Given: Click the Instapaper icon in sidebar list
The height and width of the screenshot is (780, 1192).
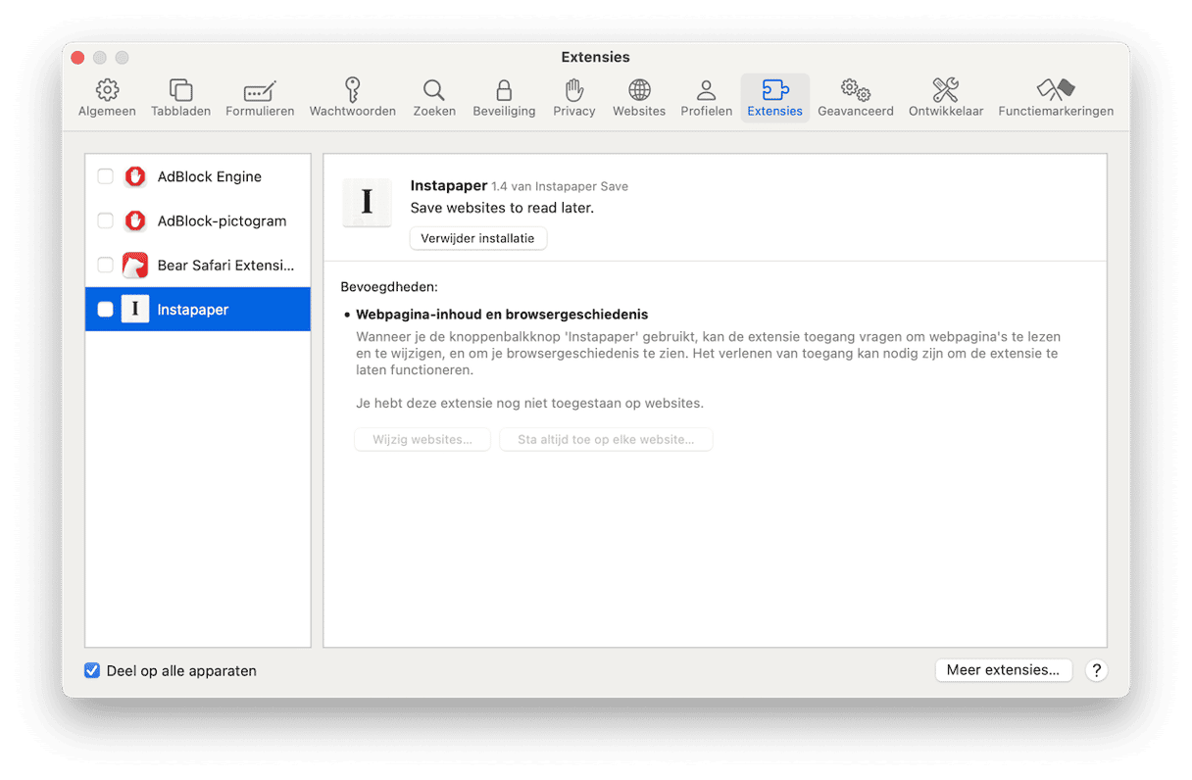Looking at the screenshot, I should tap(135, 309).
